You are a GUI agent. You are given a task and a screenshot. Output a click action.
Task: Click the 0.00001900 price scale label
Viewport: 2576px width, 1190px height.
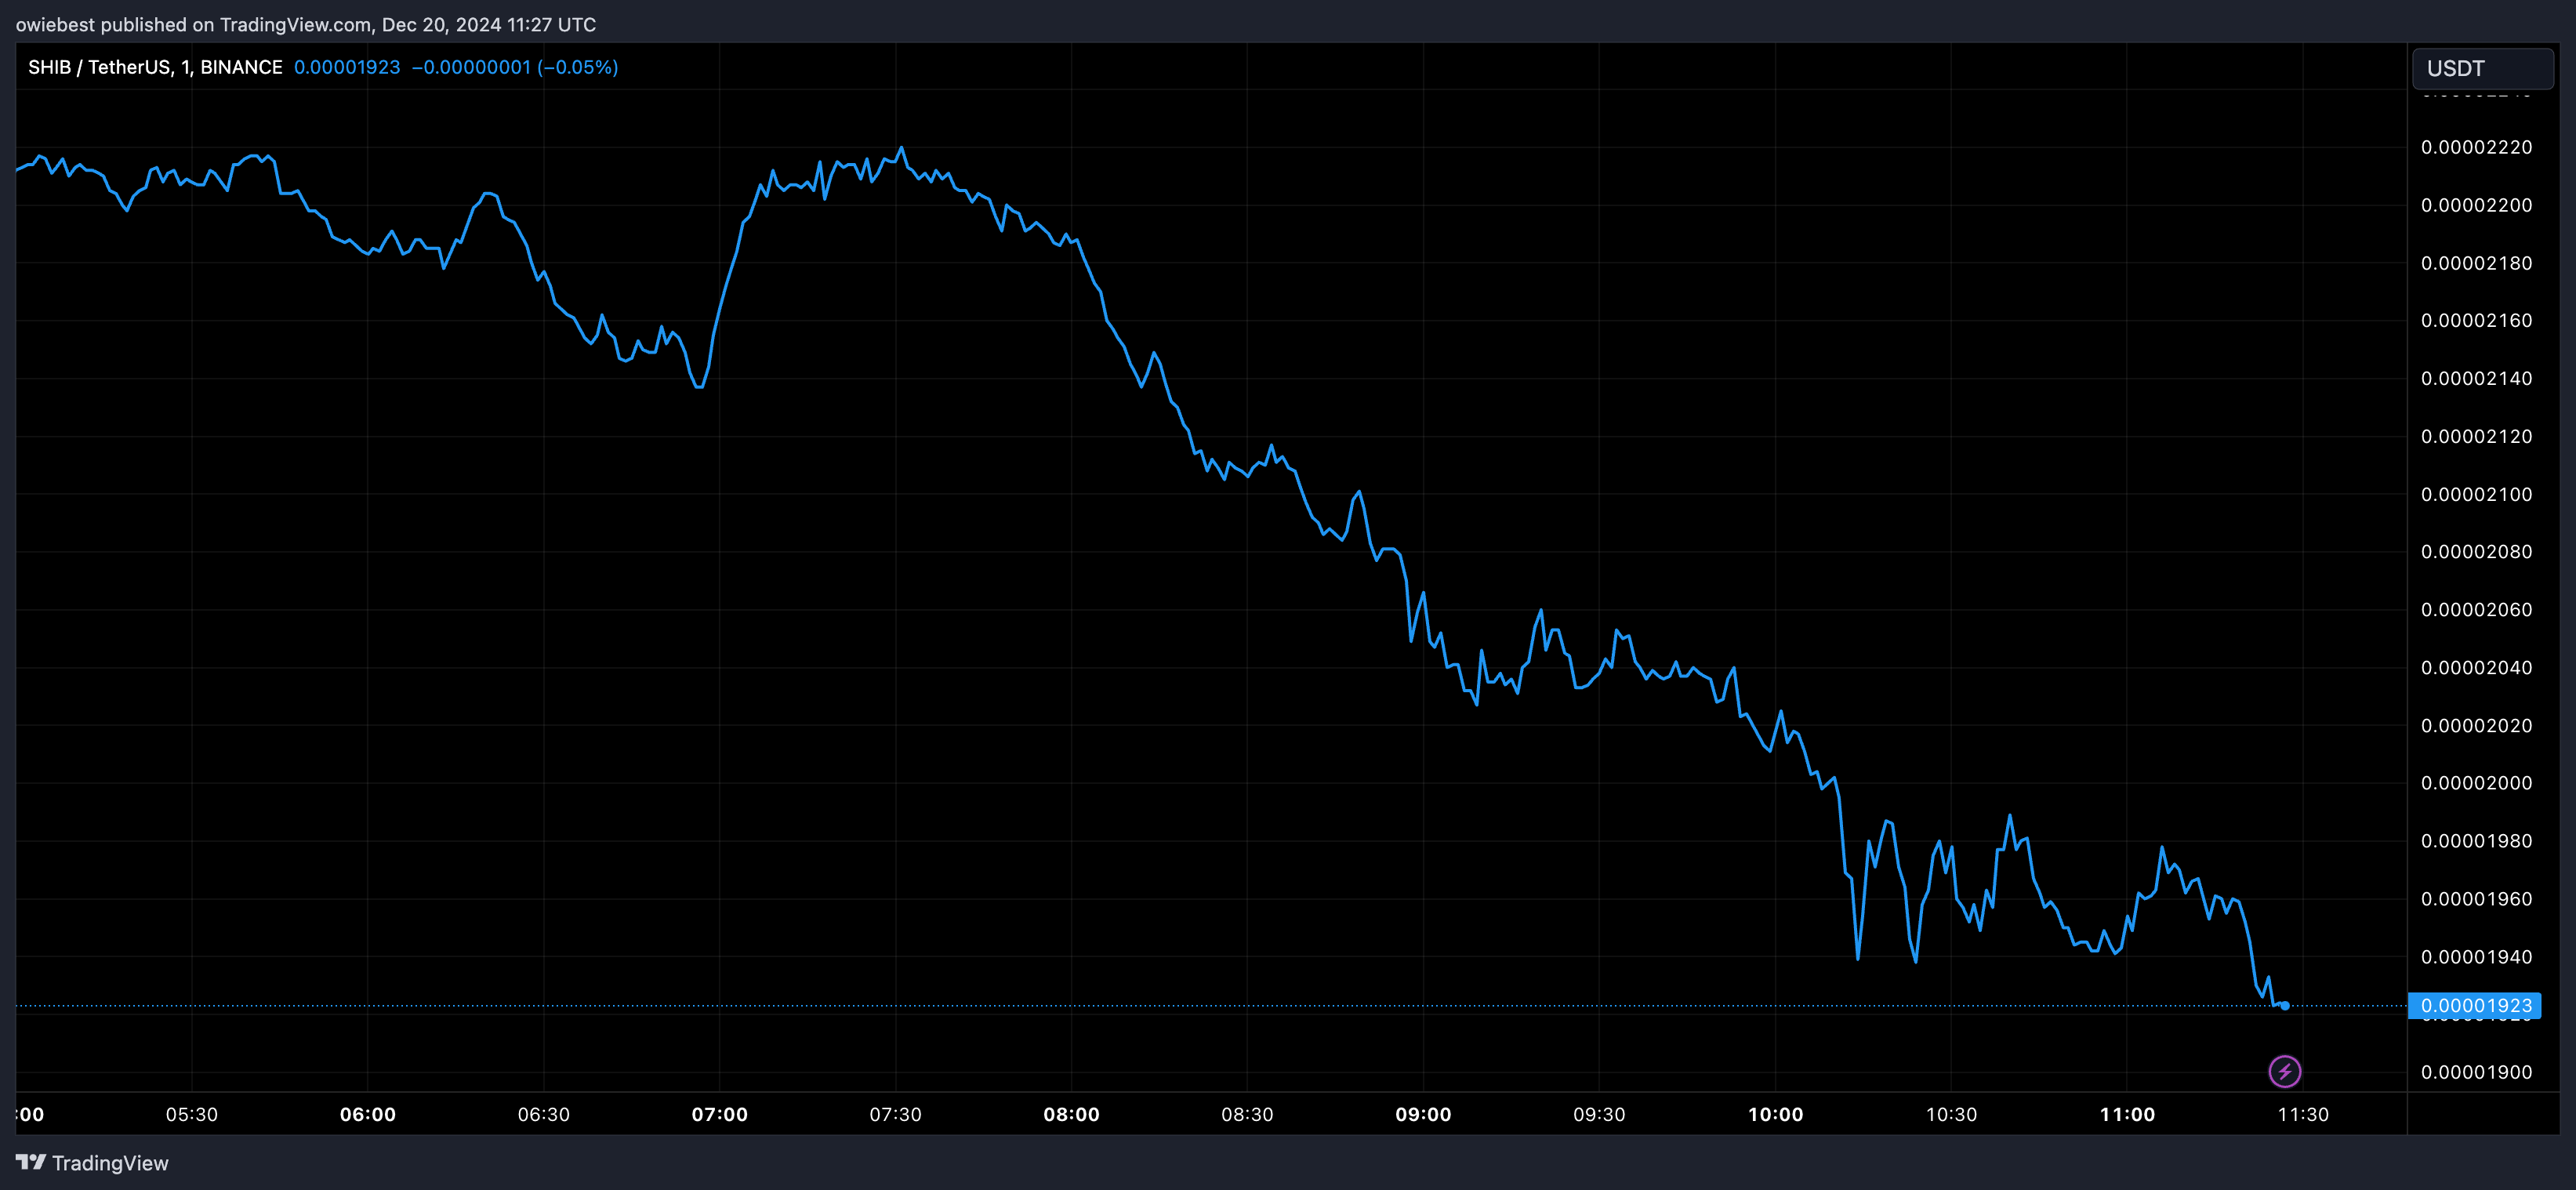[x=2476, y=1072]
